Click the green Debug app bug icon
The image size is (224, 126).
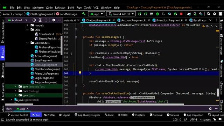157,14
